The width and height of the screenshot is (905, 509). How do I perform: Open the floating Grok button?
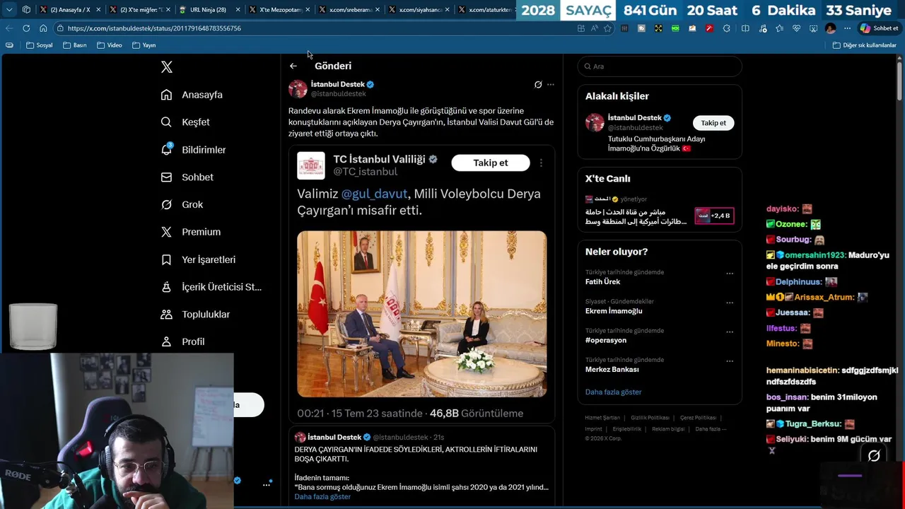874,456
